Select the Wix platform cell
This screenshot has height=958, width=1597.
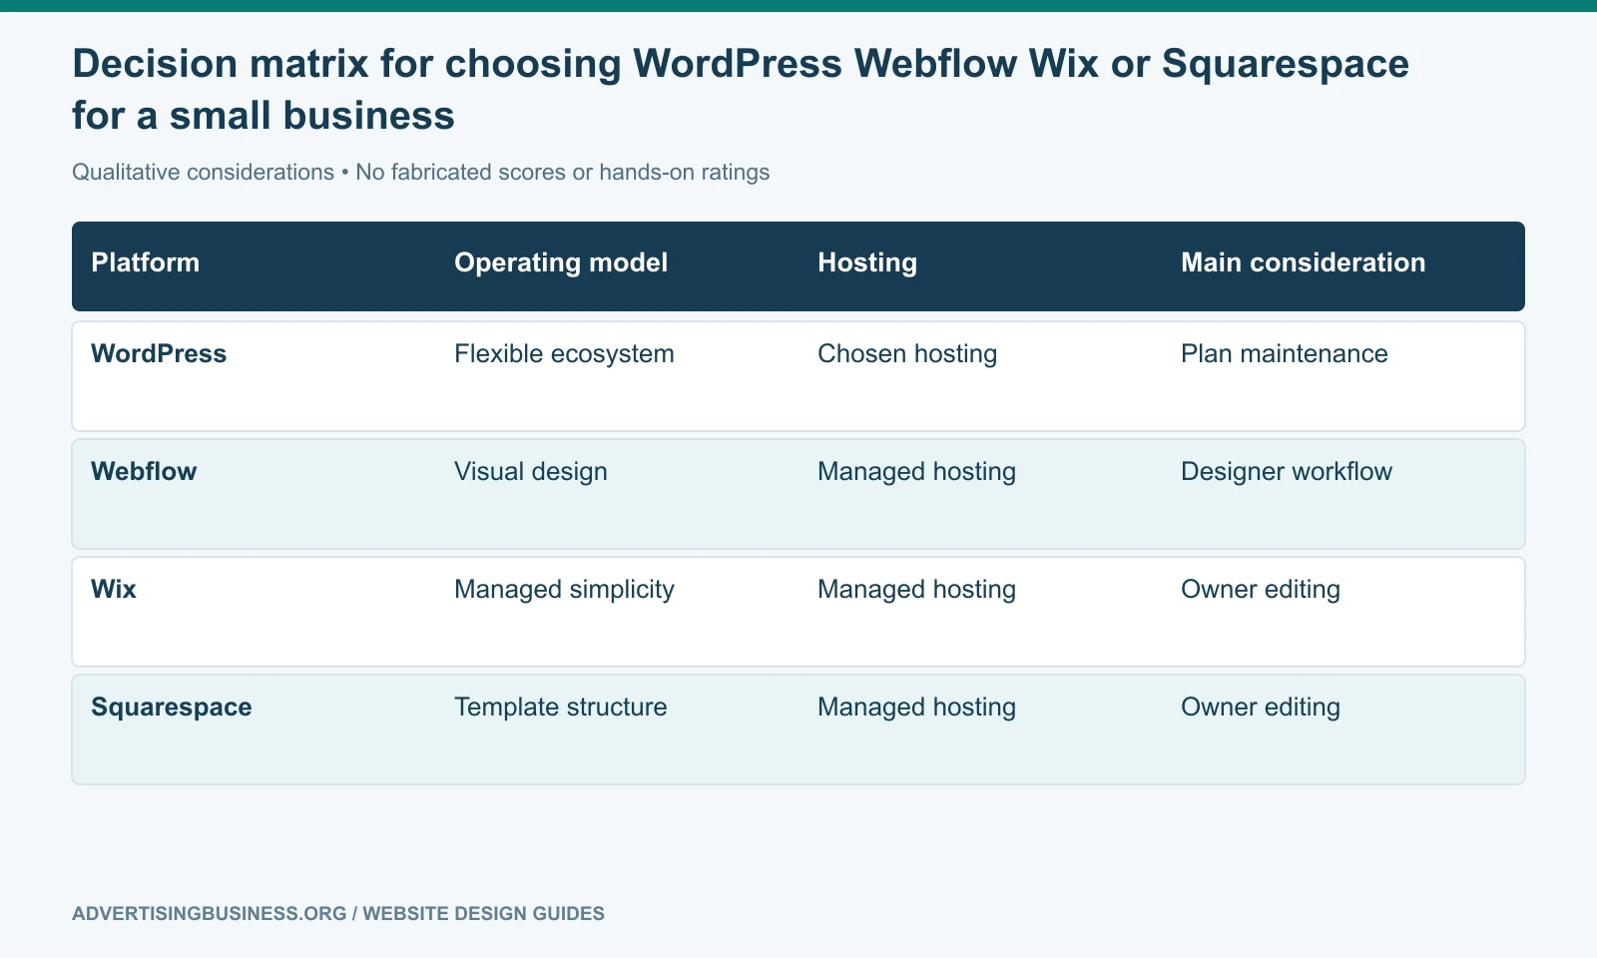tap(114, 589)
